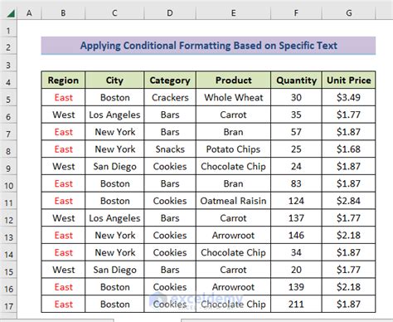393x322 pixels.
Task: Select column A header
Action: pos(29,13)
